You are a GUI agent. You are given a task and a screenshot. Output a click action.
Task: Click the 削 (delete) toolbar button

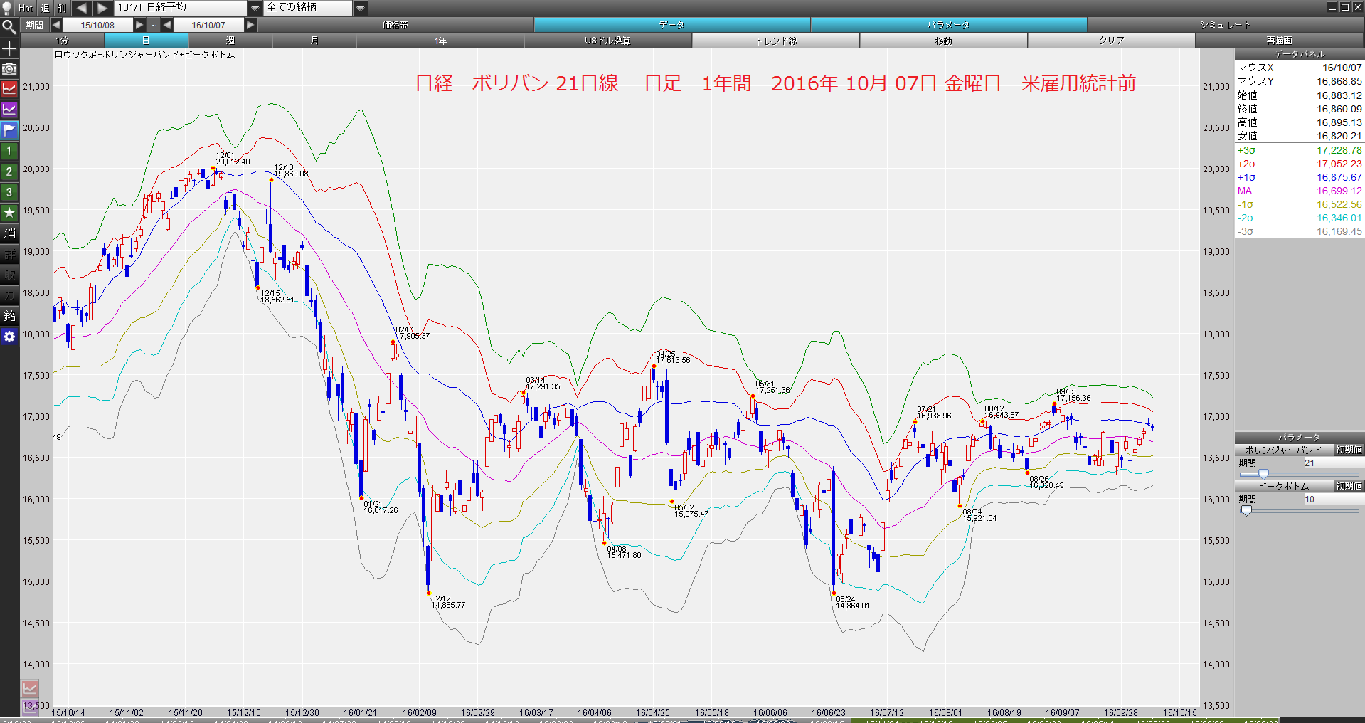pos(62,8)
